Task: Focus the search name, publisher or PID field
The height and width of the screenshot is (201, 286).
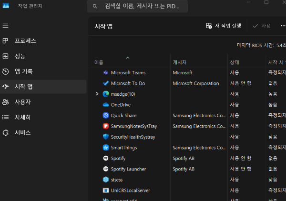Action: point(137,6)
